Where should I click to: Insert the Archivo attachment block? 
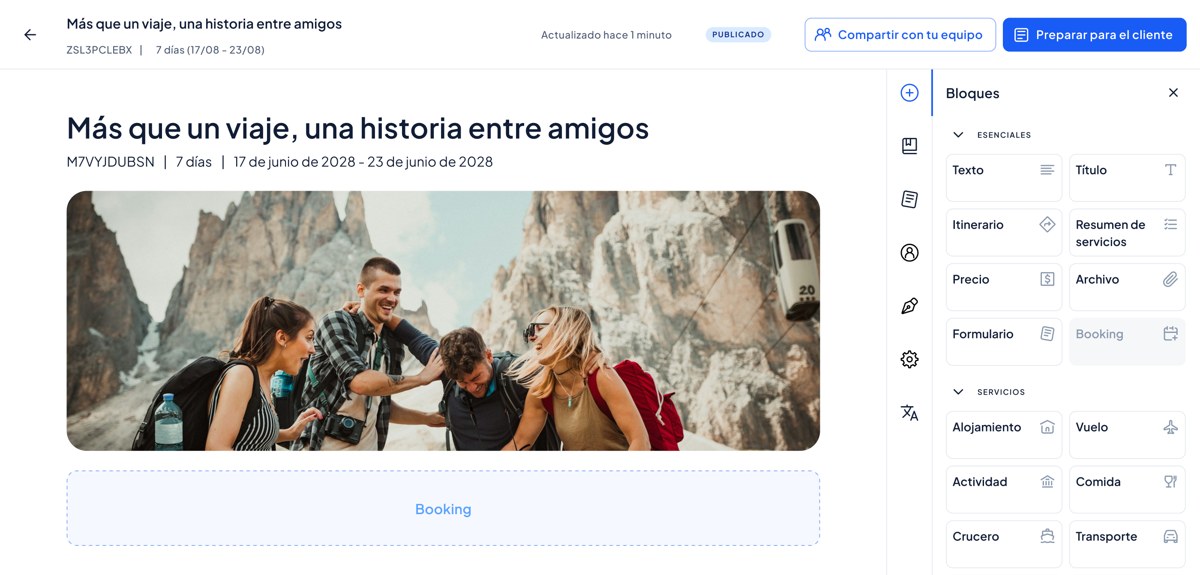(x=1126, y=287)
